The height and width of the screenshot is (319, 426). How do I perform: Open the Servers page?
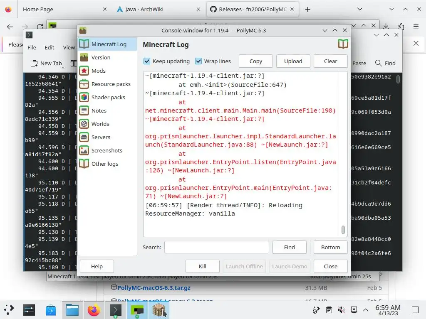click(107, 137)
